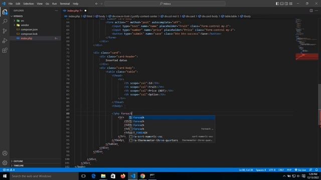The image size is (321, 180).
Task: Click the Ln 88, Col 38 cursor position
Action: (x=246, y=170)
